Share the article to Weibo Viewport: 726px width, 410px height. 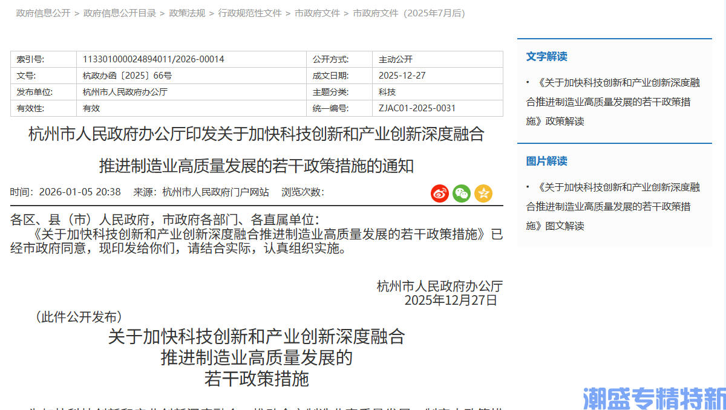(x=439, y=194)
